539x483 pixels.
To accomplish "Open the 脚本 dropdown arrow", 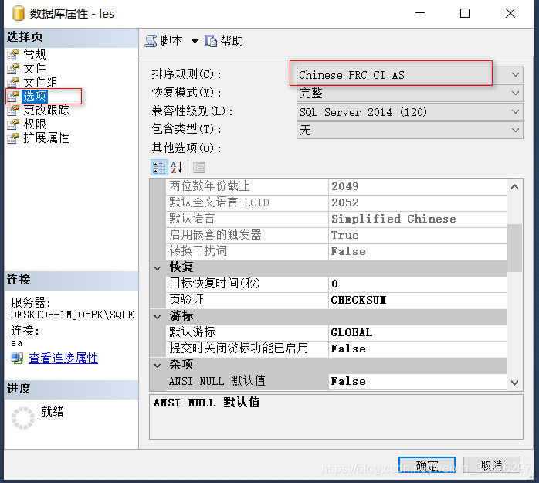I will pyautogui.click(x=195, y=41).
